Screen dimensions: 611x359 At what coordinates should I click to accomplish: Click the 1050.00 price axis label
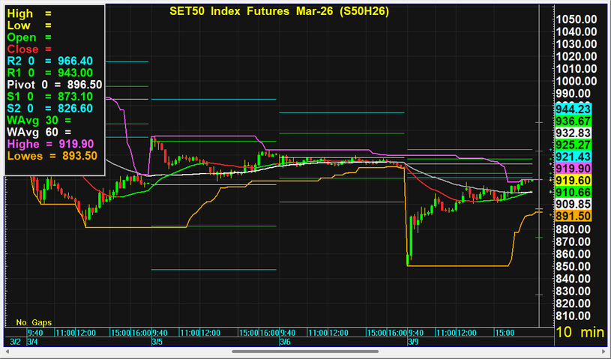click(x=576, y=19)
